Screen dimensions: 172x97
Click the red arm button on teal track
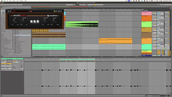pyautogui.click(x=163, y=44)
